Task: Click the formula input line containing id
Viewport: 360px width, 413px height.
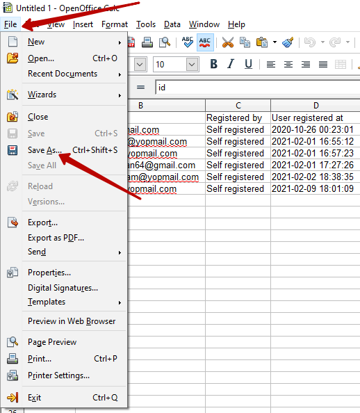Action: pyautogui.click(x=258, y=88)
